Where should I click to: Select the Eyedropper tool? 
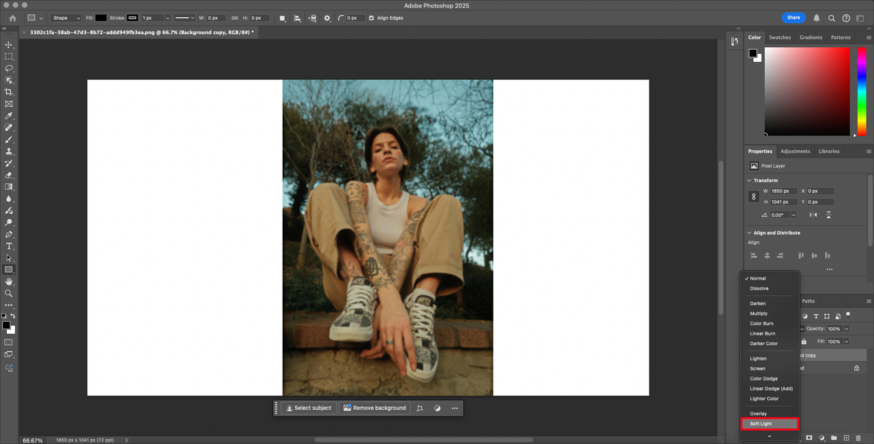coord(9,115)
